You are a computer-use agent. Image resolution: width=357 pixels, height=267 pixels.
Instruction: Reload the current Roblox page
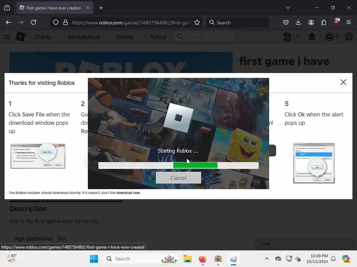(x=33, y=22)
